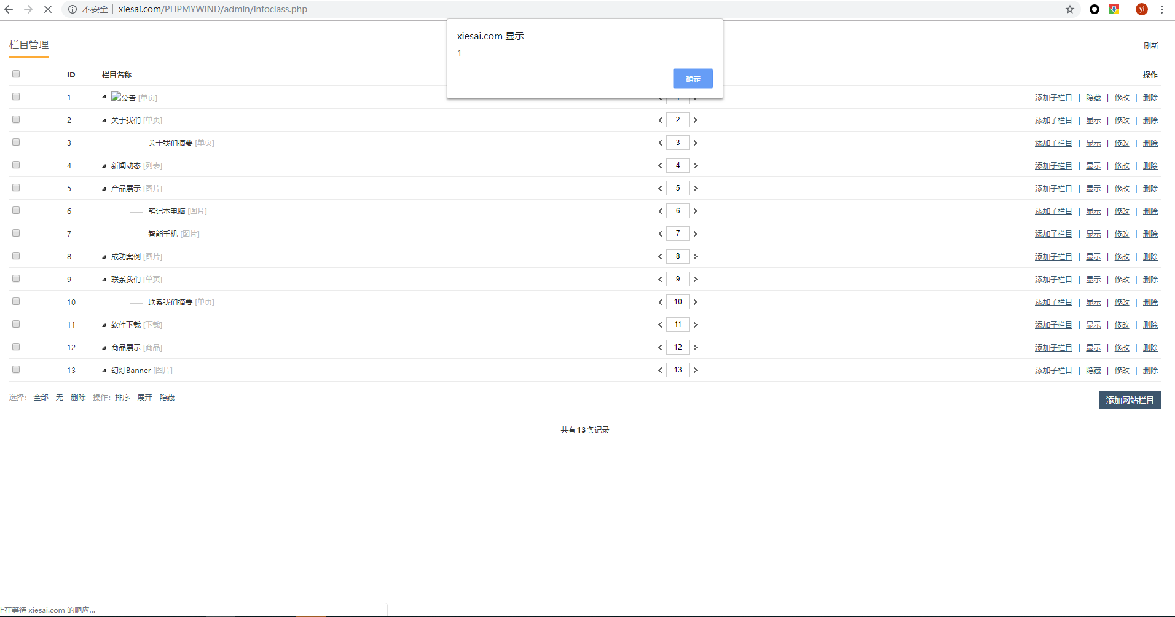This screenshot has height=617, width=1175.
Task: Click 展开 in the footer operations
Action: click(144, 398)
